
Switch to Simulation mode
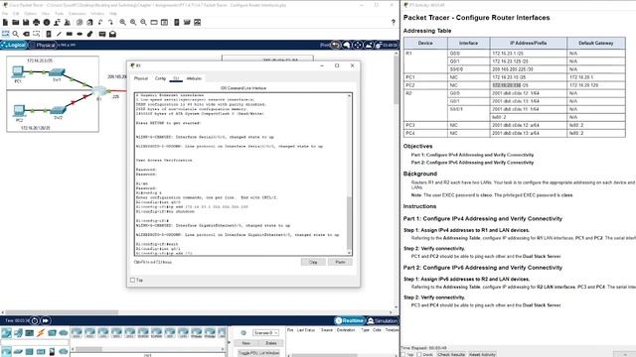[x=383, y=320]
